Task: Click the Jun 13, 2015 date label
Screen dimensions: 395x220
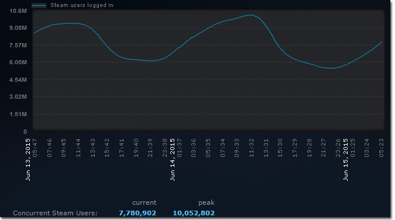Action: pyautogui.click(x=28, y=159)
